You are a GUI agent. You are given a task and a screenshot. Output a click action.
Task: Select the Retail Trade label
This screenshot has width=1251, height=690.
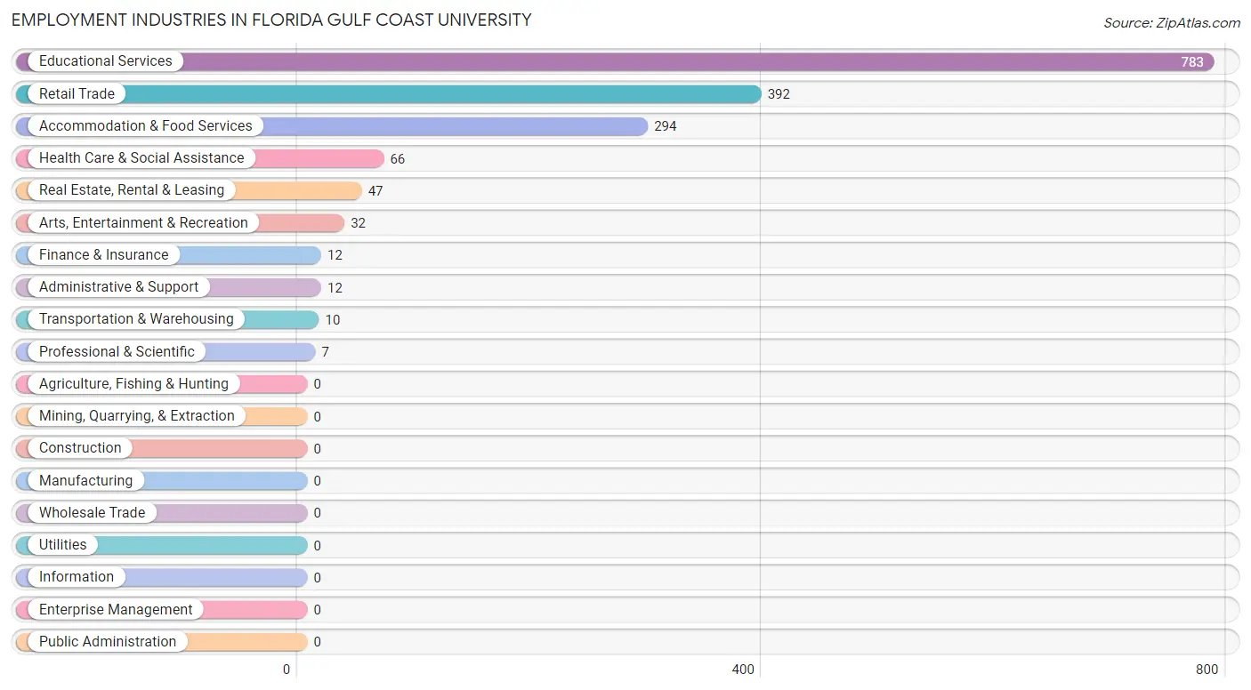[77, 93]
